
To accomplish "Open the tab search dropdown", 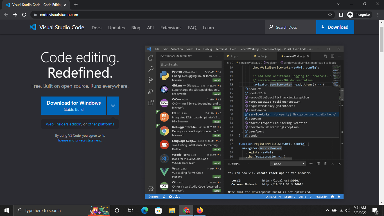I will point(339,4).
